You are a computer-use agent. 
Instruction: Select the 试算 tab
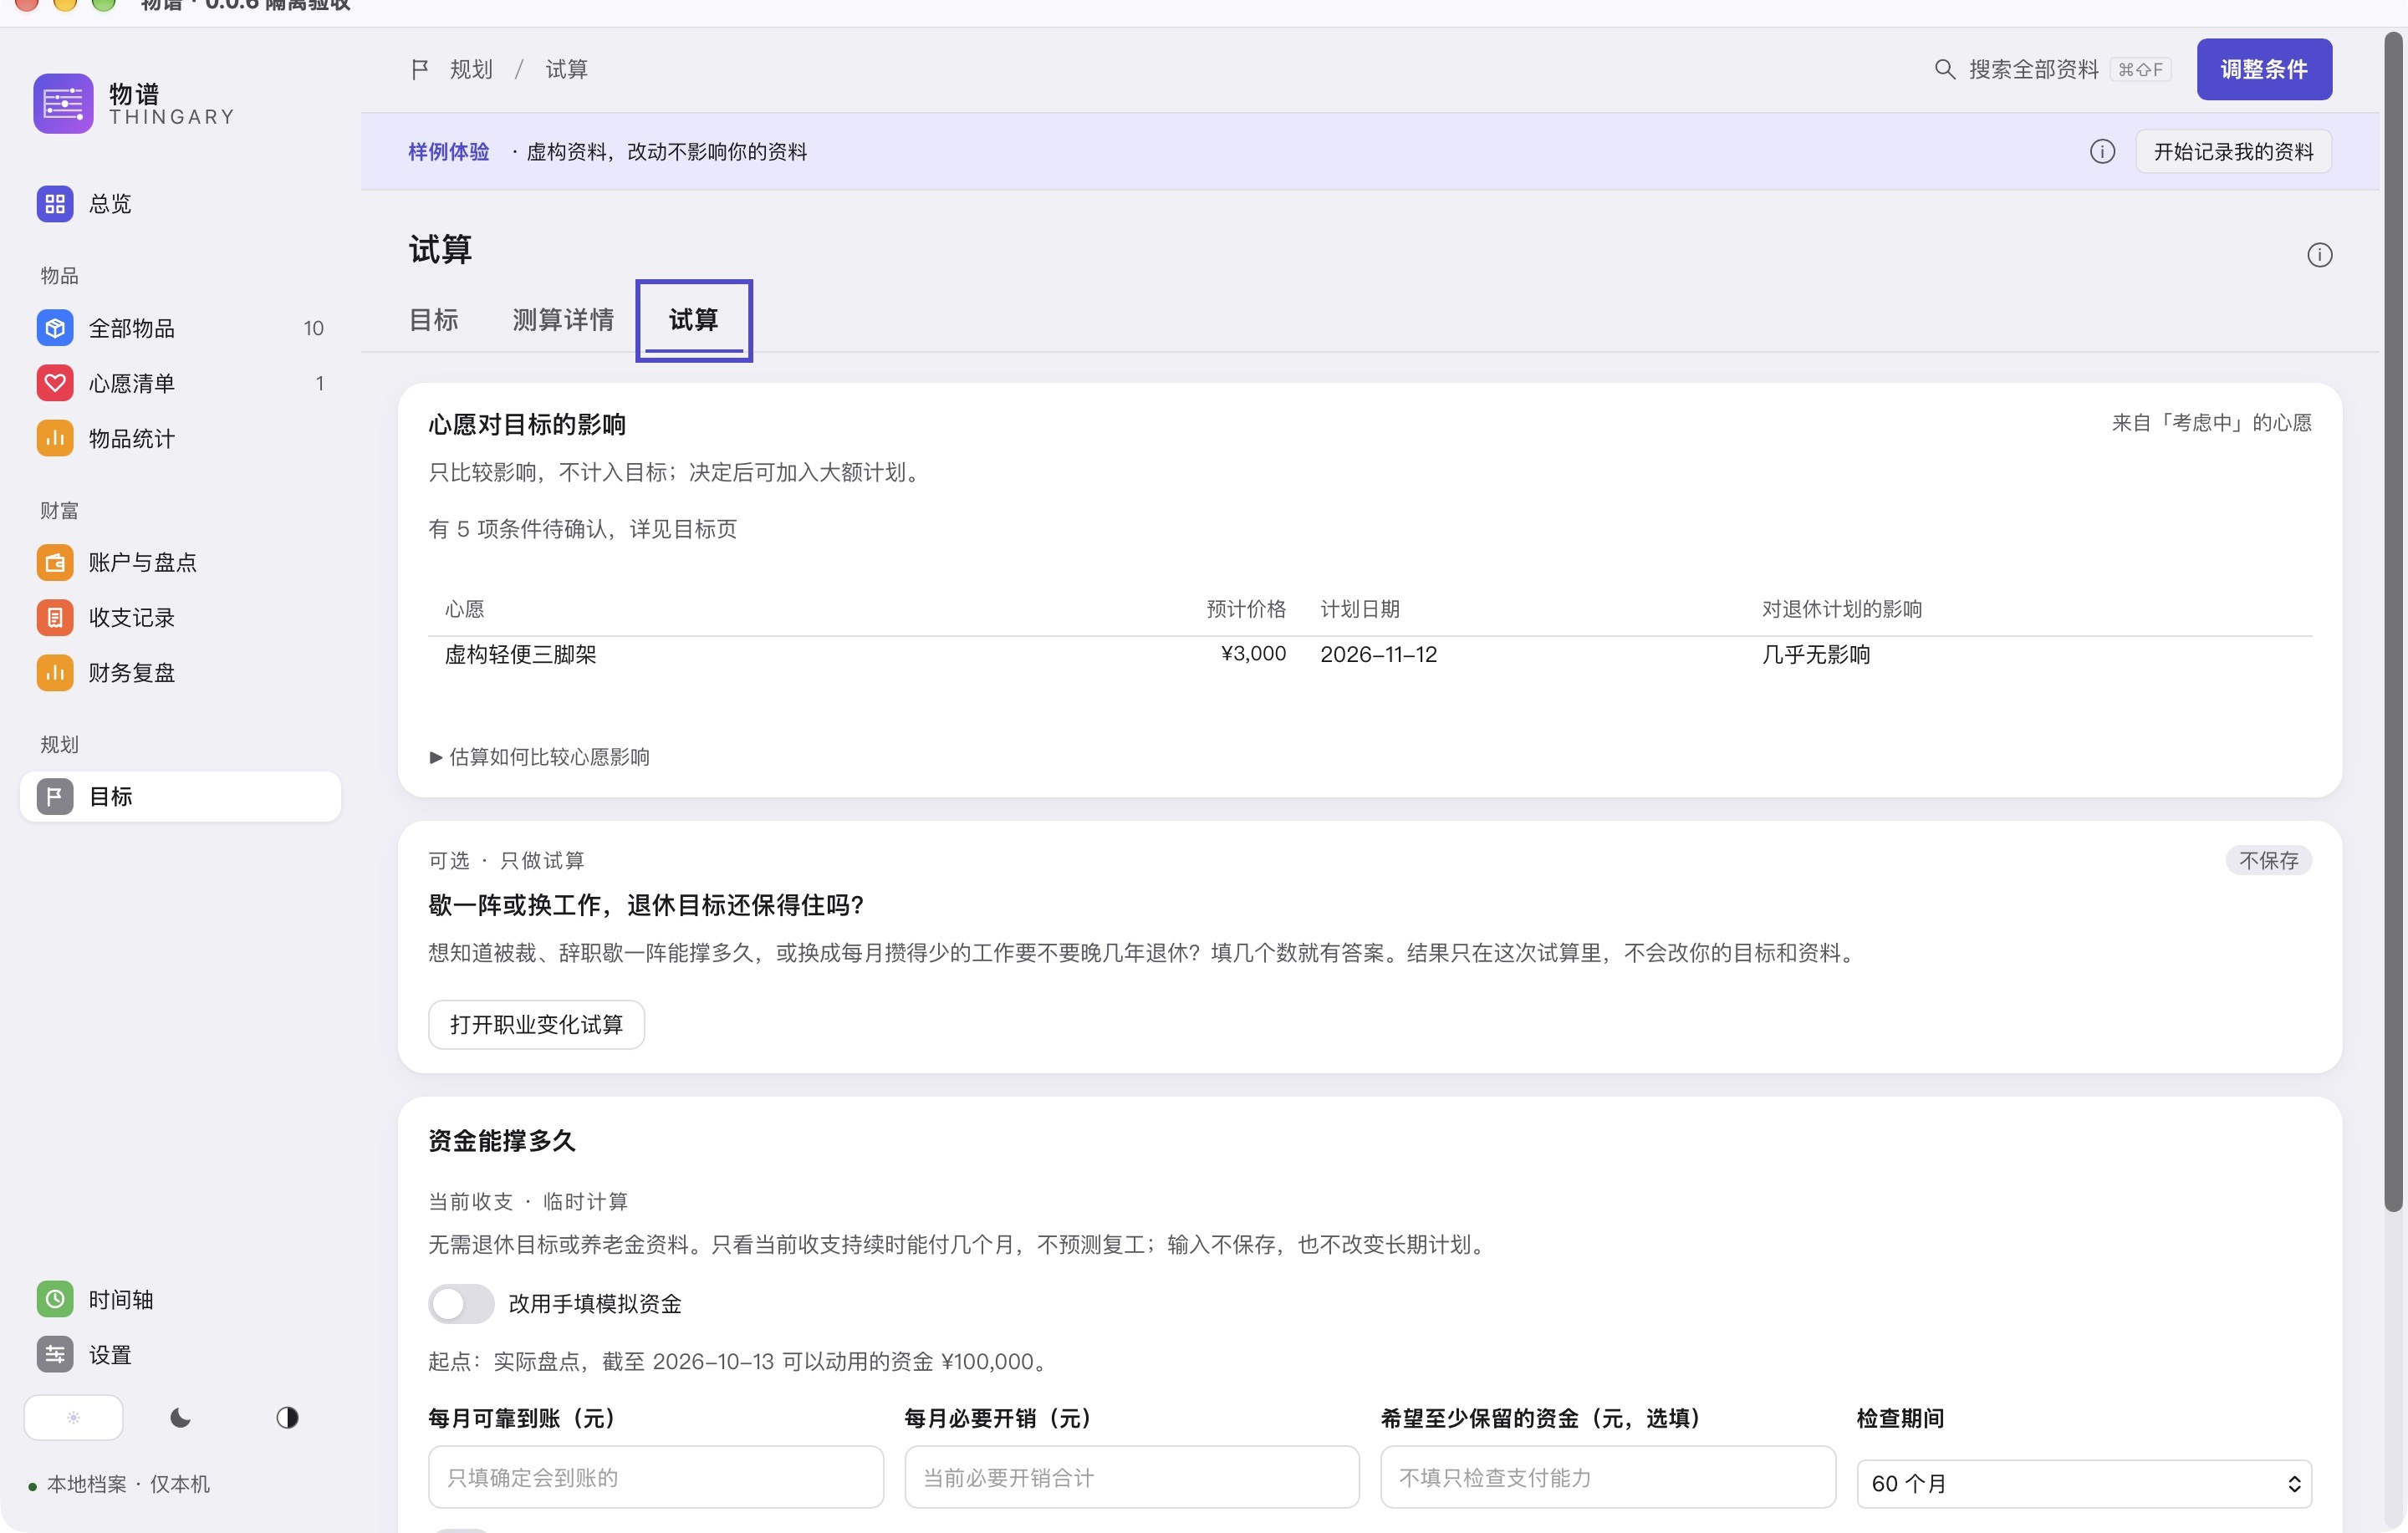(694, 320)
